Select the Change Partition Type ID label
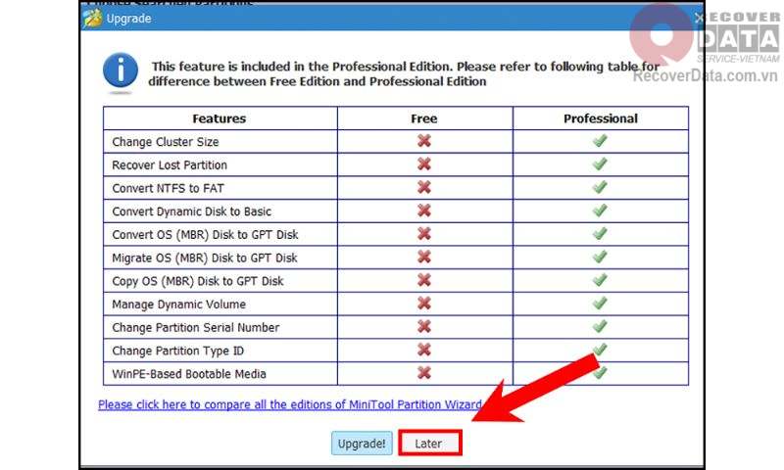784x470 pixels. (x=178, y=352)
